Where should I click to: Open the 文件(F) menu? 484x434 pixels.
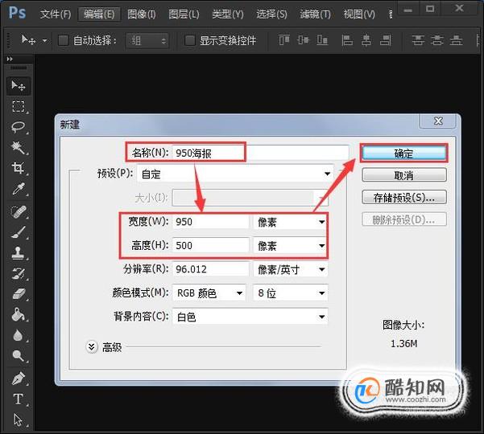[x=56, y=14]
